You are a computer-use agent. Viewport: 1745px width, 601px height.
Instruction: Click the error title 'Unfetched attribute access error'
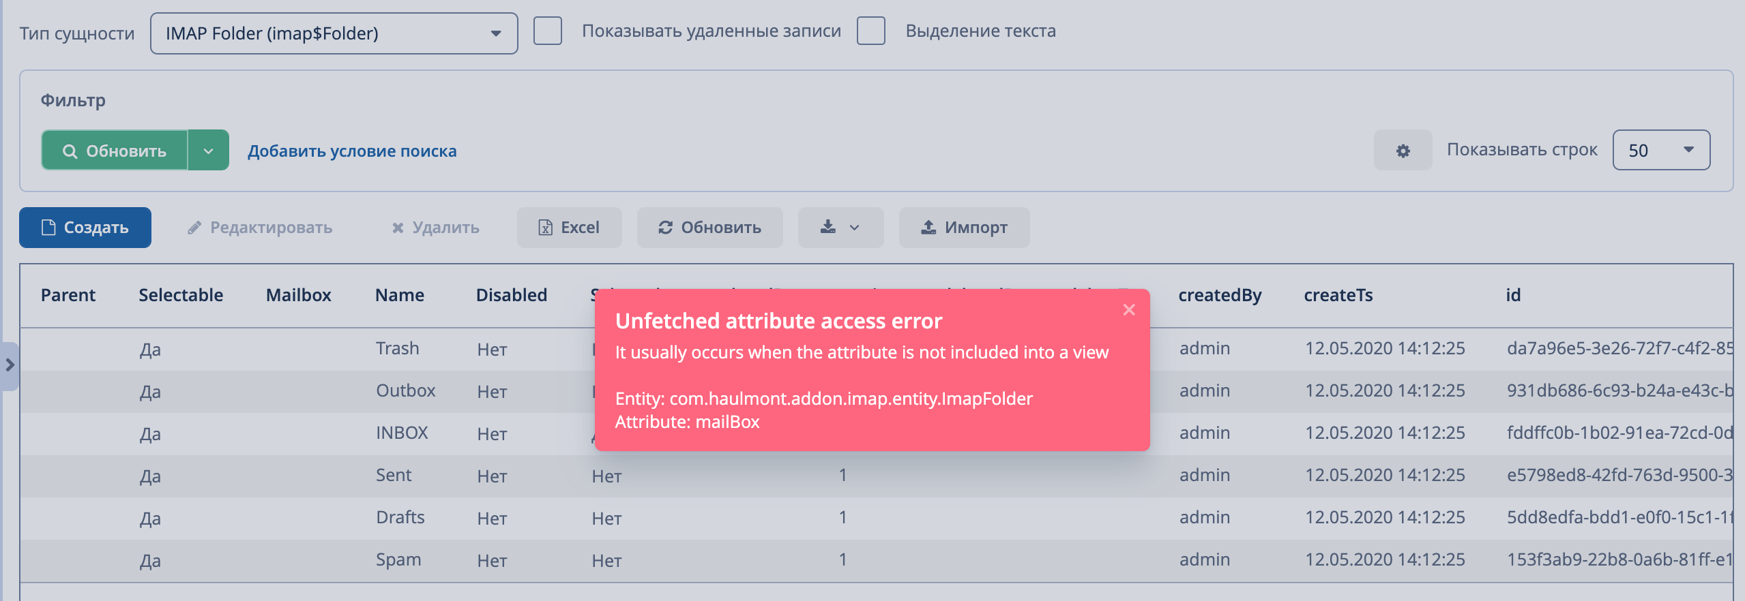[x=778, y=321]
